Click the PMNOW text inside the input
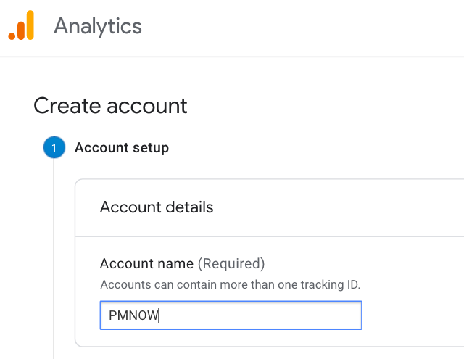 click(133, 315)
